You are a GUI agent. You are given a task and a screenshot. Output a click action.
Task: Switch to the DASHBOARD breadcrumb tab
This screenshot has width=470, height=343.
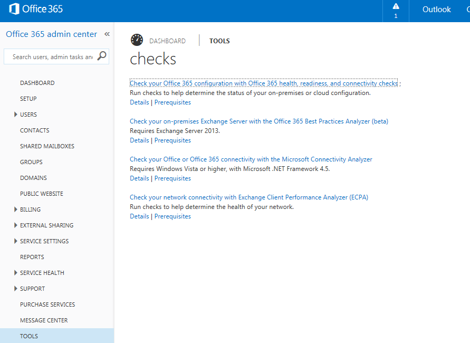tap(167, 41)
